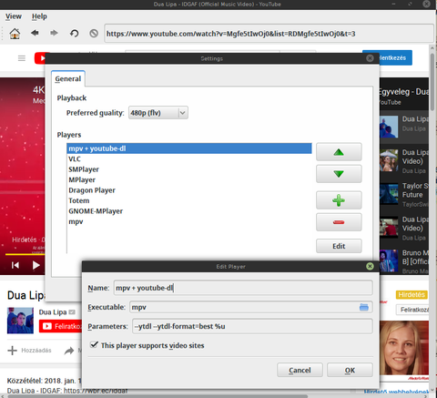
Task: Click the Feliratkozás button beside the ad
Action: point(412,310)
